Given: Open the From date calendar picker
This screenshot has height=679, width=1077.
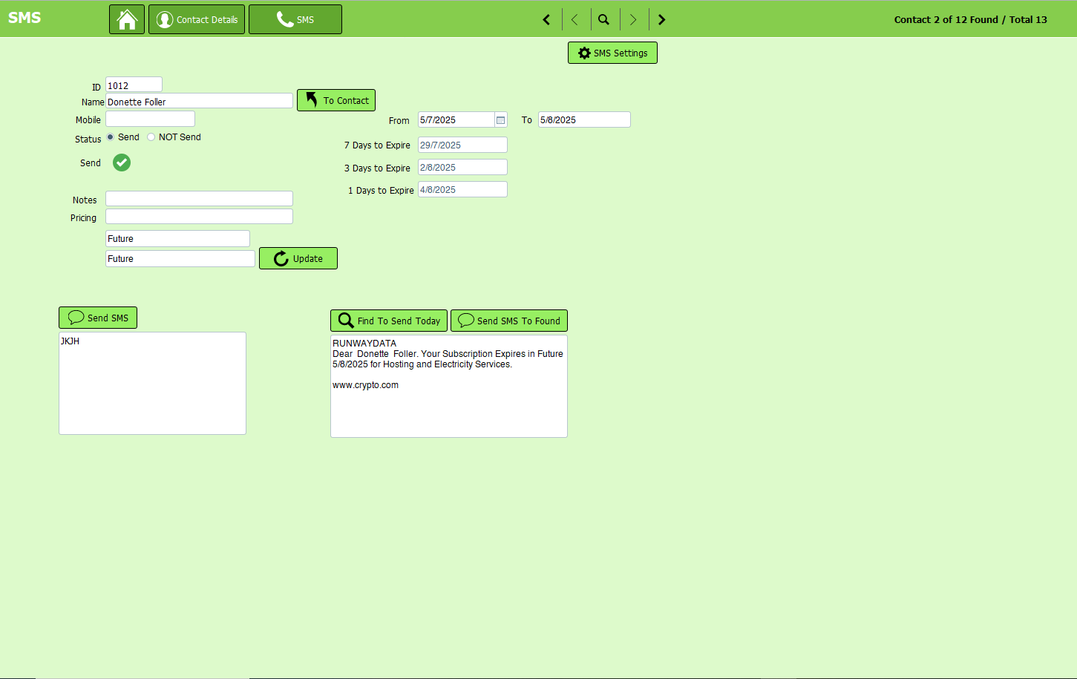Looking at the screenshot, I should pos(501,120).
